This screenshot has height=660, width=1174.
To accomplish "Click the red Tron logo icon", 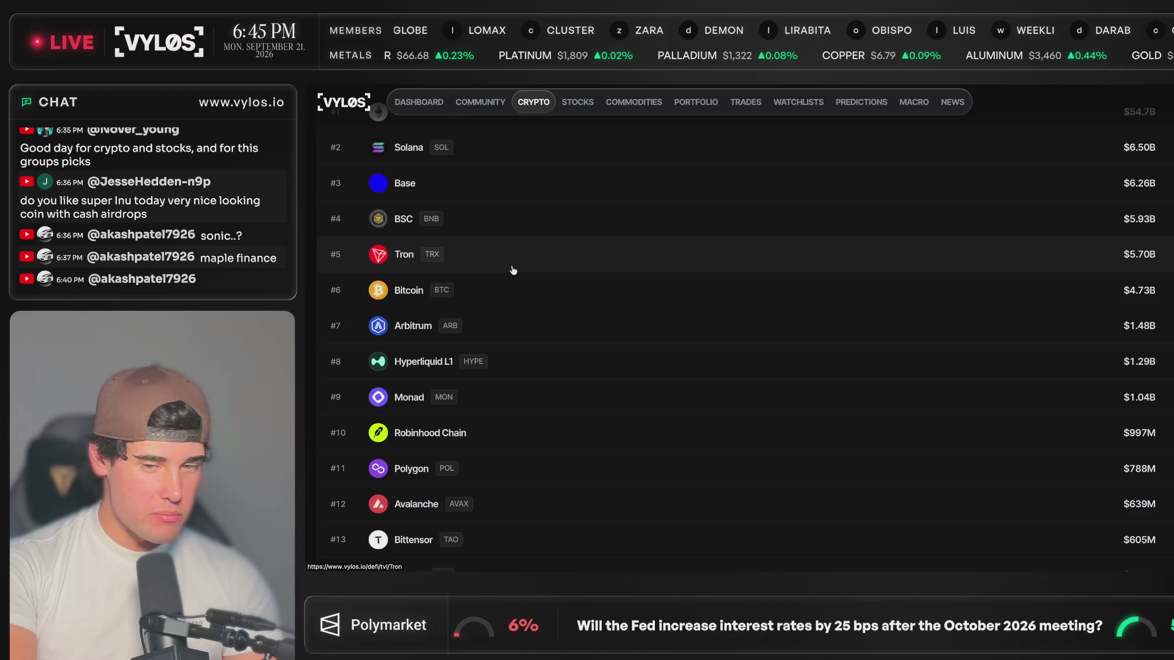I will pos(378,254).
